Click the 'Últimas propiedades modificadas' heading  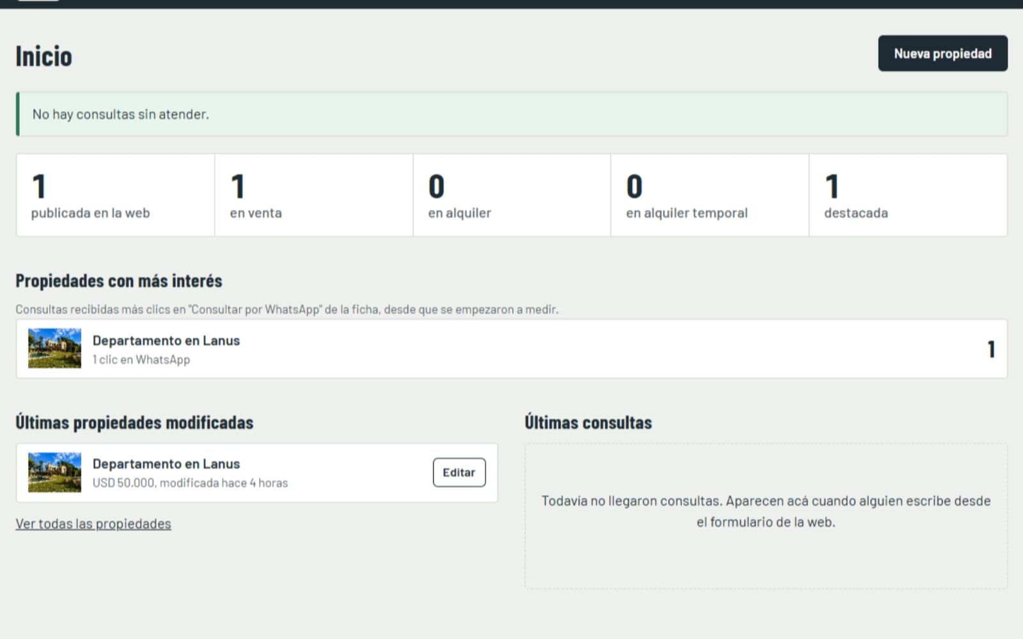[x=134, y=422]
